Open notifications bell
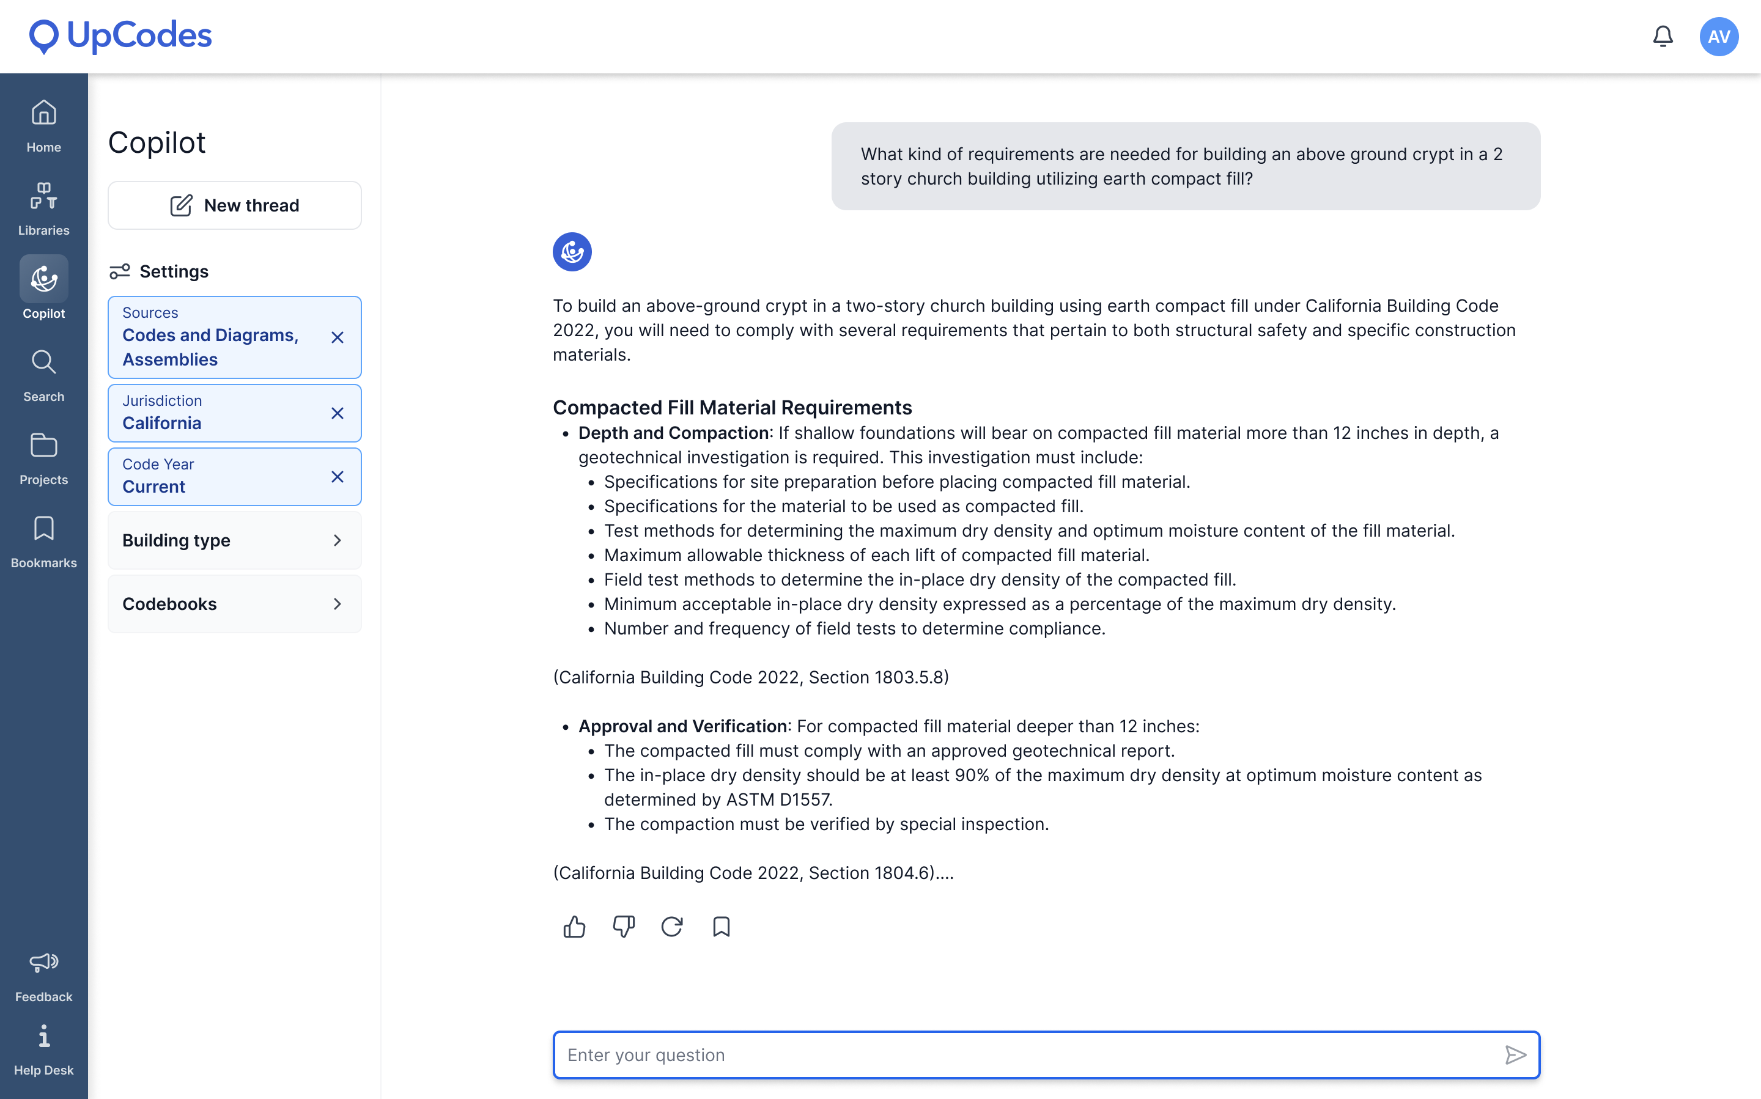The height and width of the screenshot is (1099, 1761). pyautogui.click(x=1662, y=35)
